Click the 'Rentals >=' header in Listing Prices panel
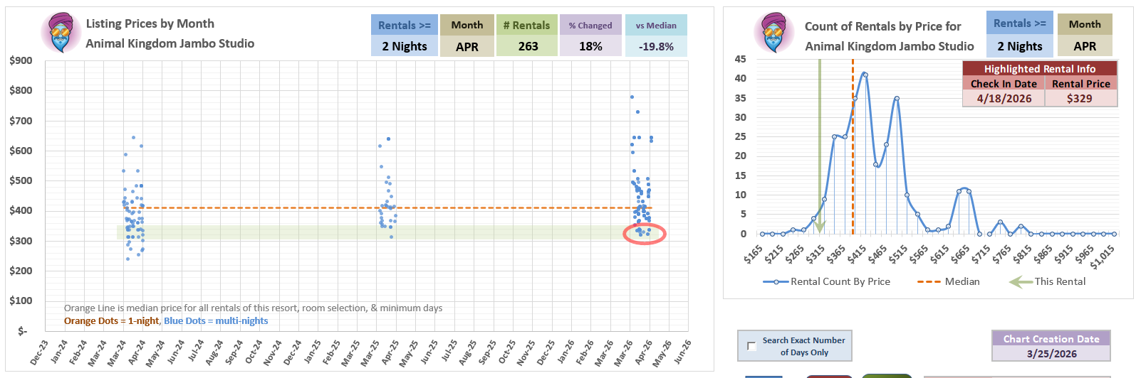This screenshot has width=1136, height=378. pyautogui.click(x=405, y=25)
